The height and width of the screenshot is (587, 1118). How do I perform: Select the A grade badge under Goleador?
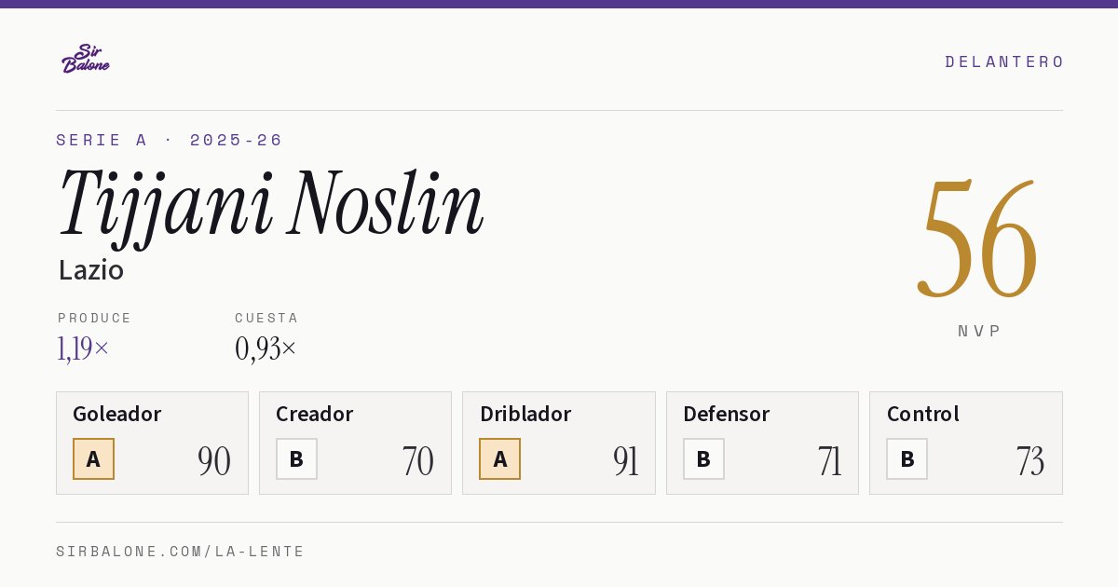tap(93, 458)
